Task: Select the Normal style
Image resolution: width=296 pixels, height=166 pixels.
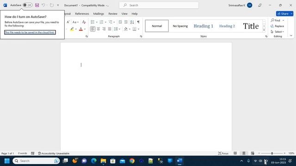Action: click(x=157, y=26)
